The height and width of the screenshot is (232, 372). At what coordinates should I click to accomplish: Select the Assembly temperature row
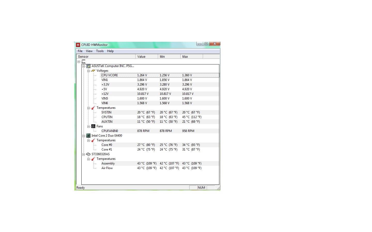(160, 163)
